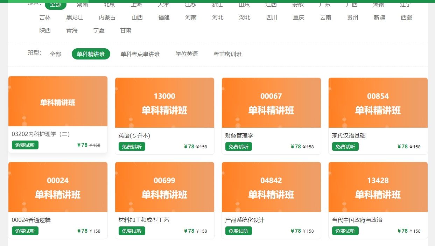Viewport: 435px width, 246px height.
Task: Open the 03202内科护理学 course thumbnail
Action: pyautogui.click(x=58, y=101)
